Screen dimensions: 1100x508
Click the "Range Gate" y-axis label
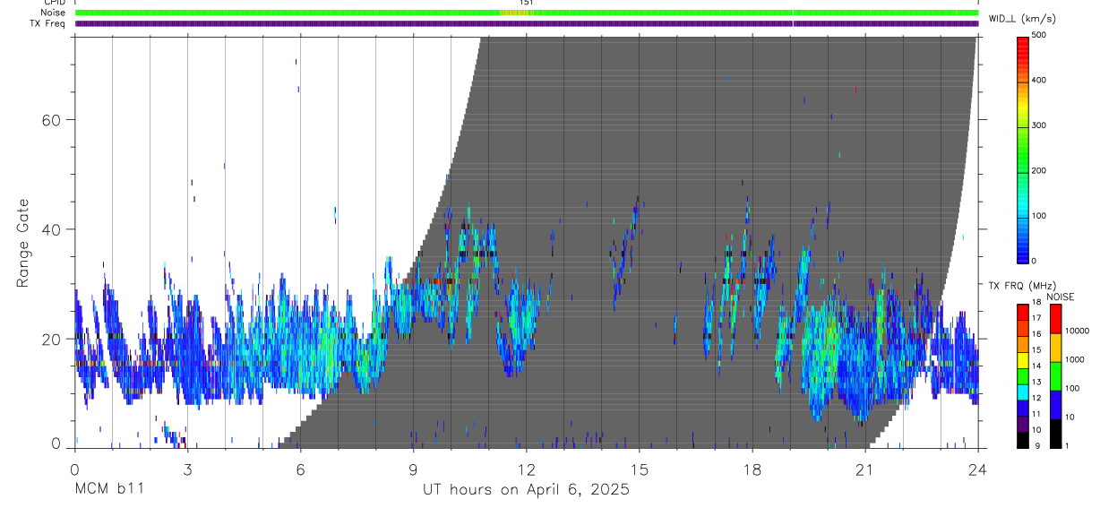24,243
